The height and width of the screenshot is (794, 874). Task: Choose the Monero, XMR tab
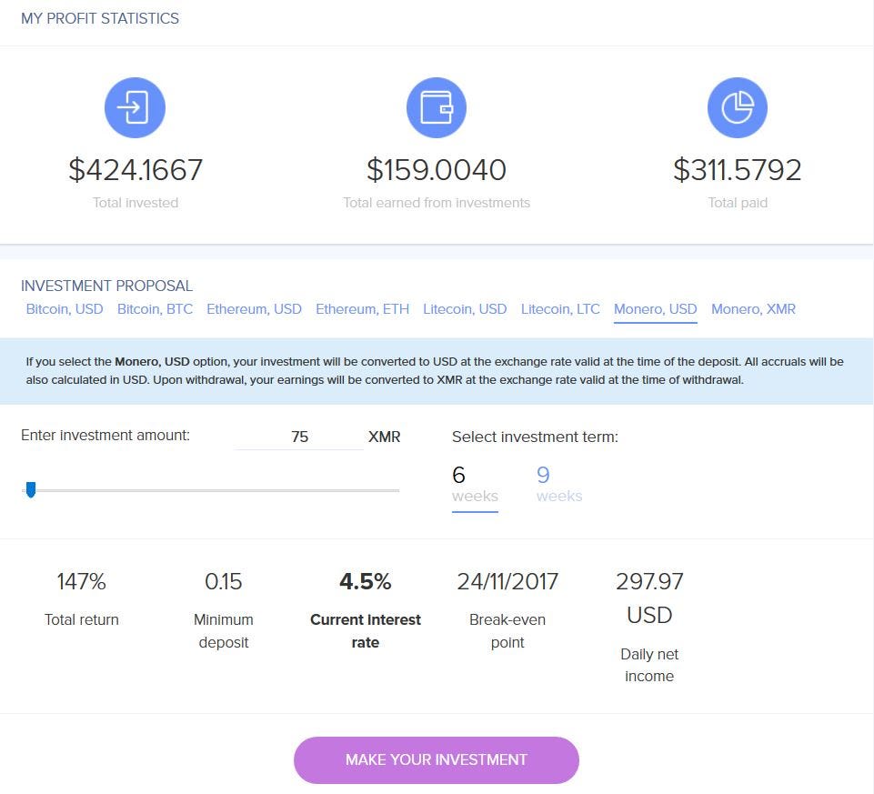tap(753, 309)
